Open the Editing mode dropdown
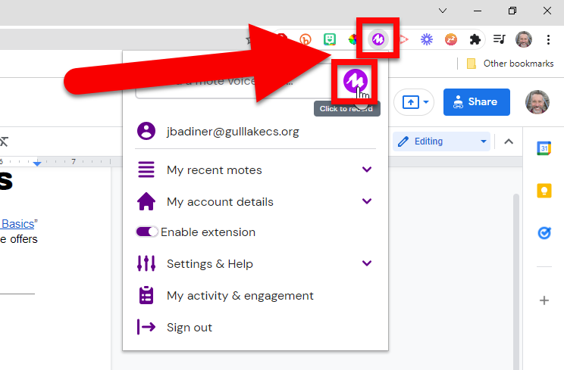Screen dimensions: 564x370 tap(441, 141)
